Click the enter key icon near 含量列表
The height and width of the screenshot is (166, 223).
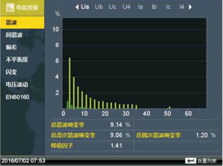[190, 161]
